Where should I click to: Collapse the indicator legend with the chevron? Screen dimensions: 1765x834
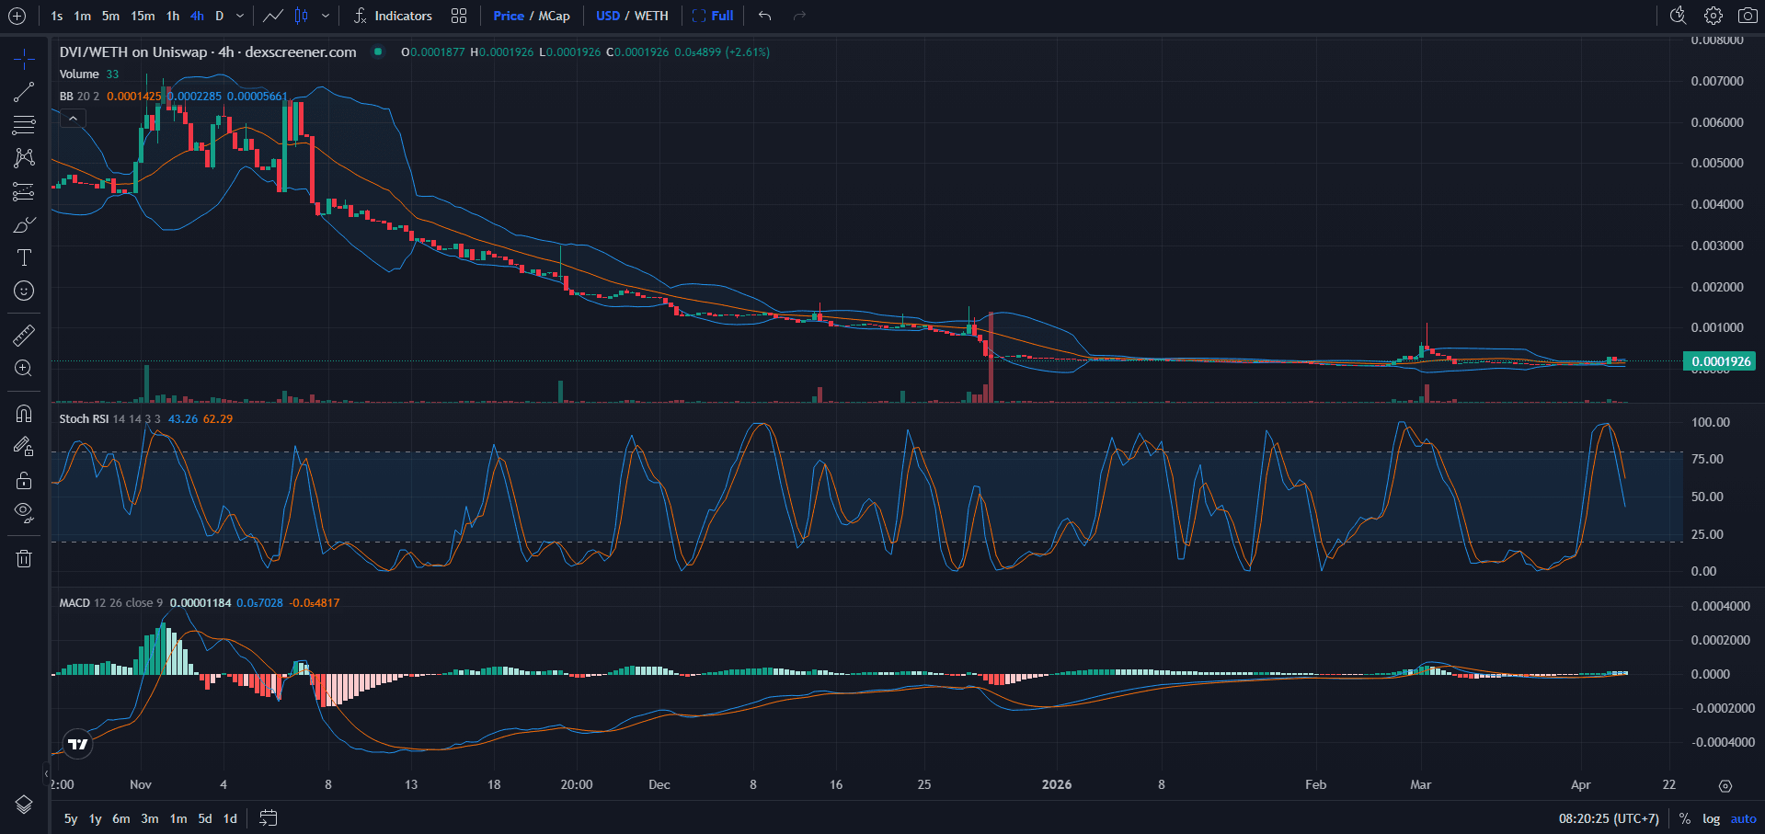73,118
